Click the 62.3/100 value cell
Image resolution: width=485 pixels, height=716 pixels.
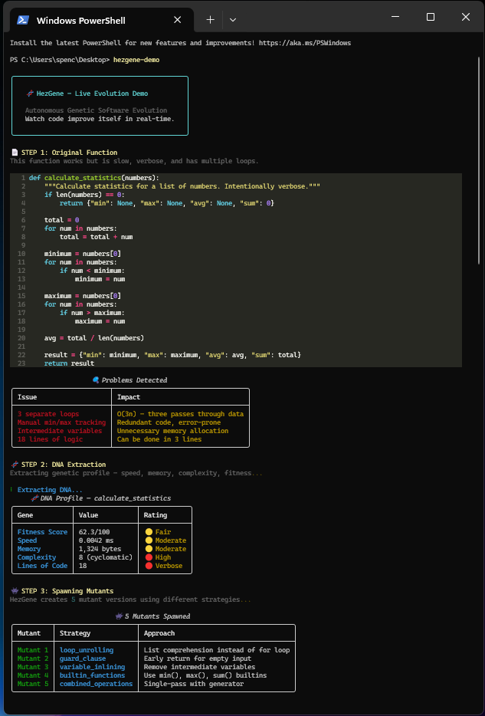[x=94, y=532]
